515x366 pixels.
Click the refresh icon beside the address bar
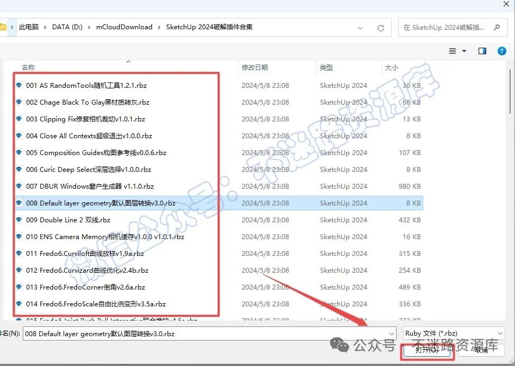[x=381, y=28]
